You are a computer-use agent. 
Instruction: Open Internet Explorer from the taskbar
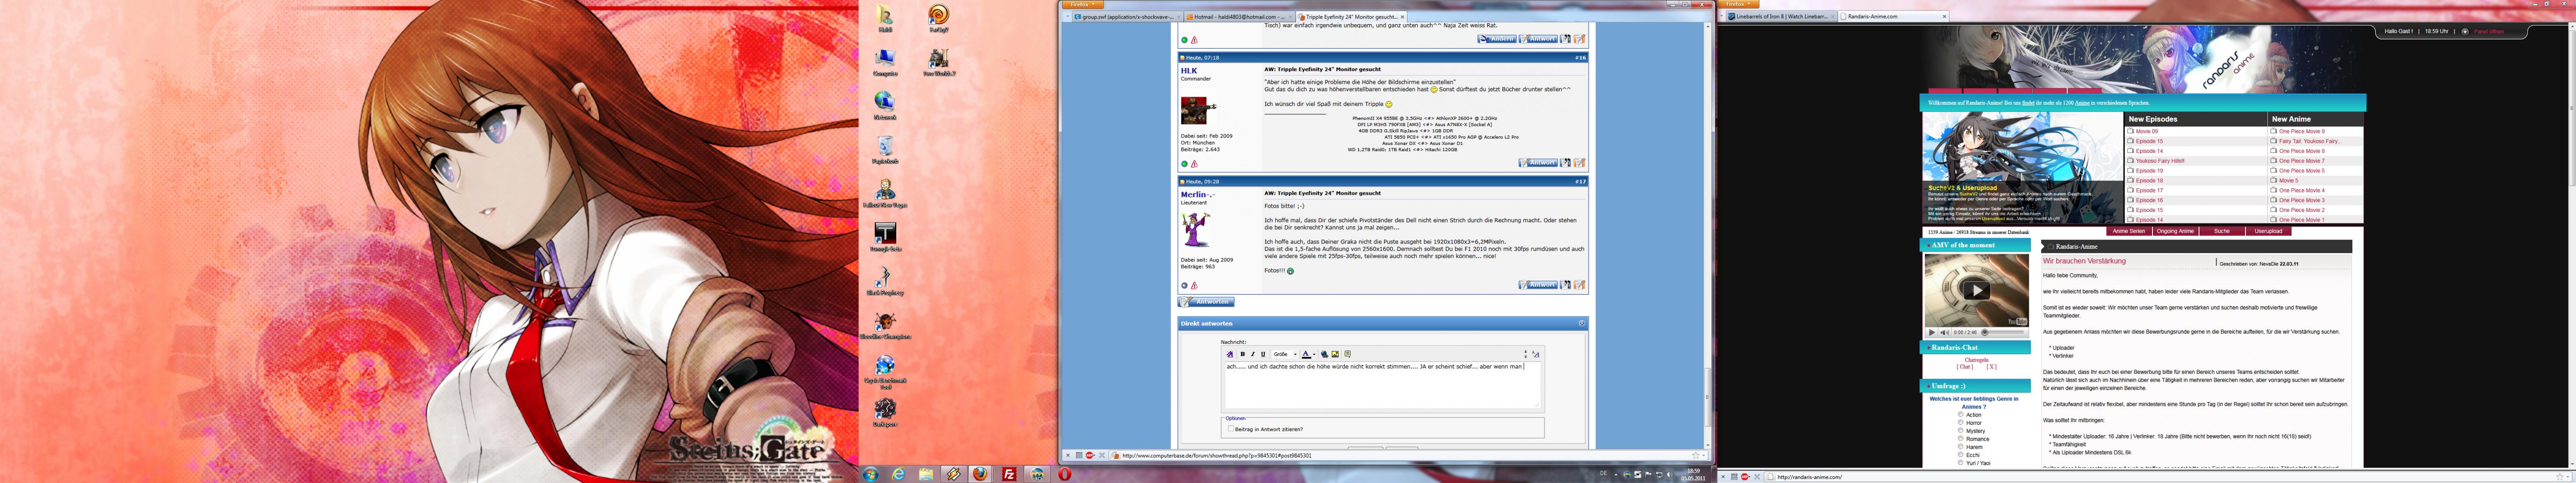coord(898,474)
